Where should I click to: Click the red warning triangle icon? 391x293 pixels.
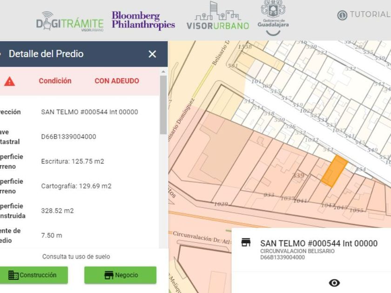10,81
